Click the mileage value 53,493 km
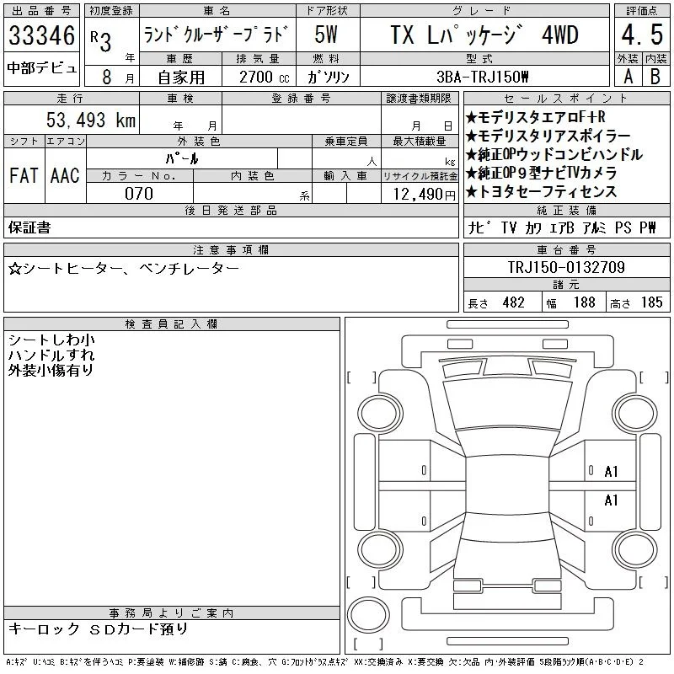 (x=91, y=120)
